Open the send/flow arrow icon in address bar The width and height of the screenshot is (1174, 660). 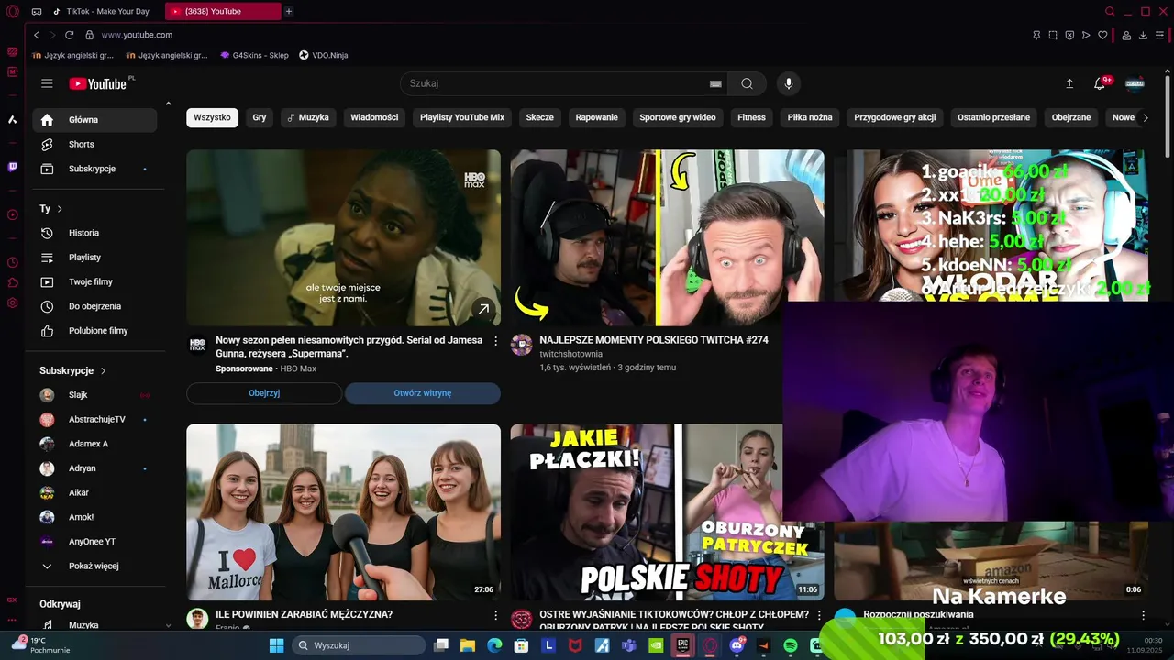coord(1086,35)
